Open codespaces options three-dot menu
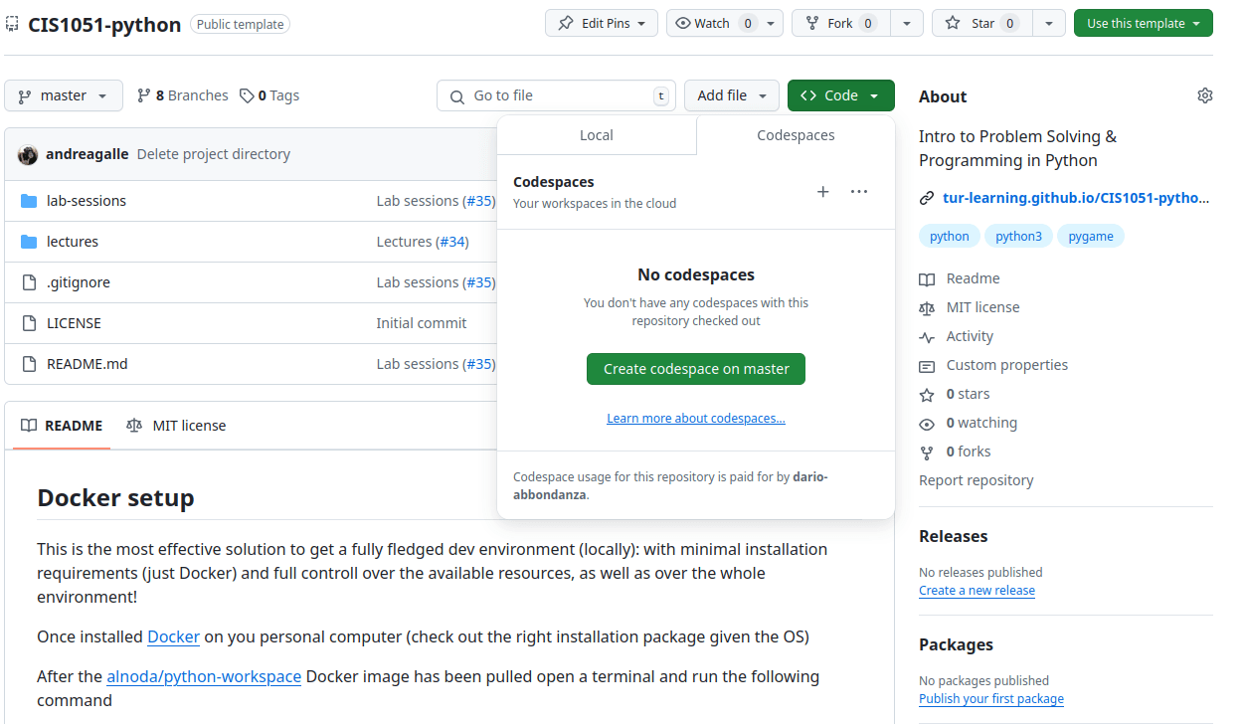Viewport: 1246px width, 724px height. (859, 192)
